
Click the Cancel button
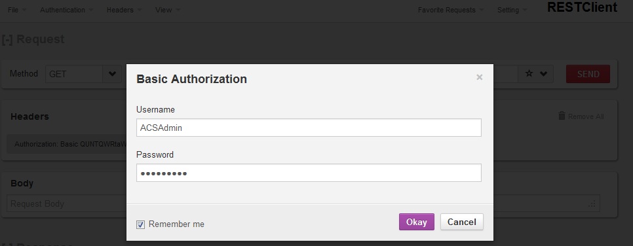(462, 222)
